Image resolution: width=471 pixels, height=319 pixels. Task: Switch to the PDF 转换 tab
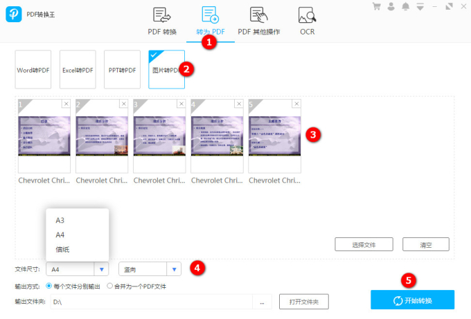coord(162,21)
